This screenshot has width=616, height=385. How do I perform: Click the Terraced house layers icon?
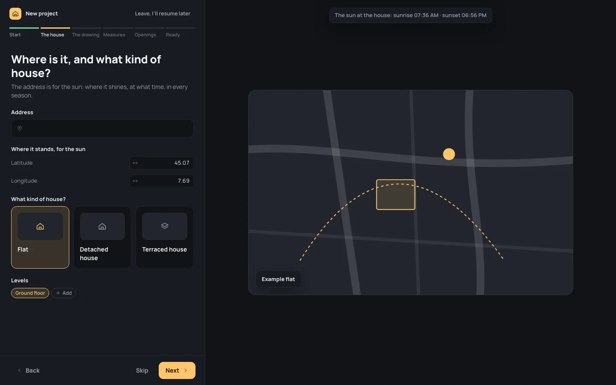coord(165,226)
